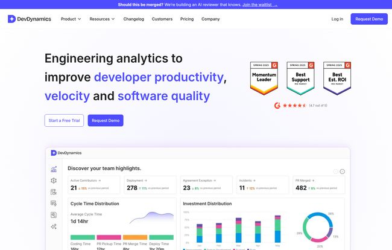Open the Momentum Leader G2 badge
Image resolution: width=392 pixels, height=250 pixels.
(264, 78)
